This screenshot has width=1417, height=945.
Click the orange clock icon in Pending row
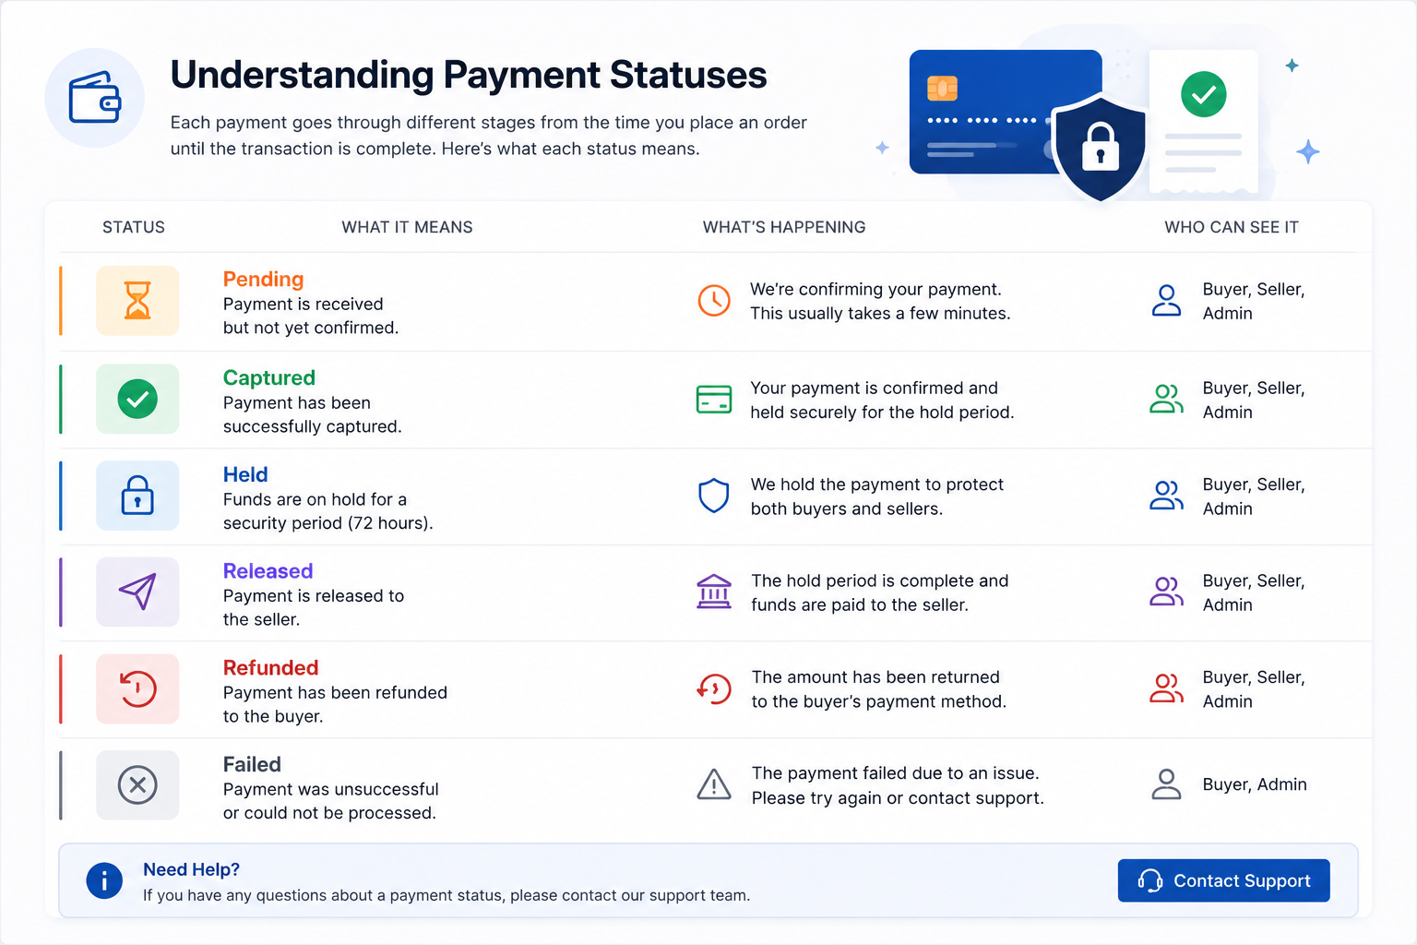click(714, 301)
